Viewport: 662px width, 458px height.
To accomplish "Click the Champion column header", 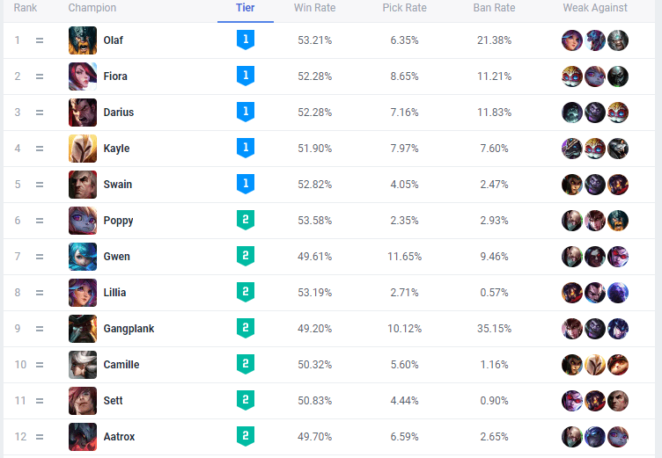I will (92, 8).
